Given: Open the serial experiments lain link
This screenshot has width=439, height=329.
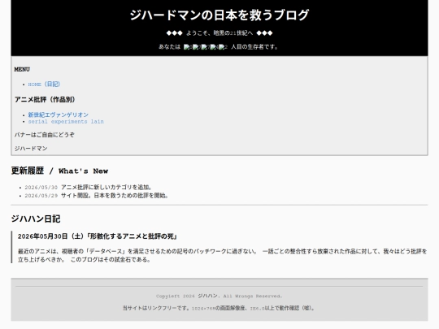Looking at the screenshot, I should 66,122.
